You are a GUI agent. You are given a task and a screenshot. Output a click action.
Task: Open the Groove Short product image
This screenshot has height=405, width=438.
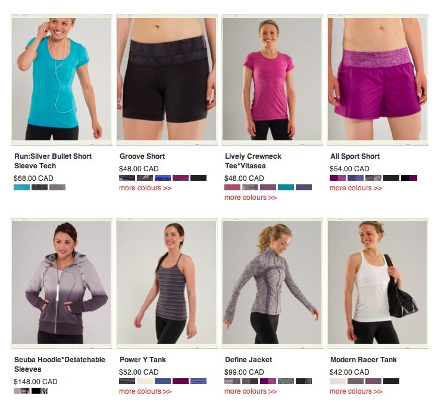(x=167, y=79)
